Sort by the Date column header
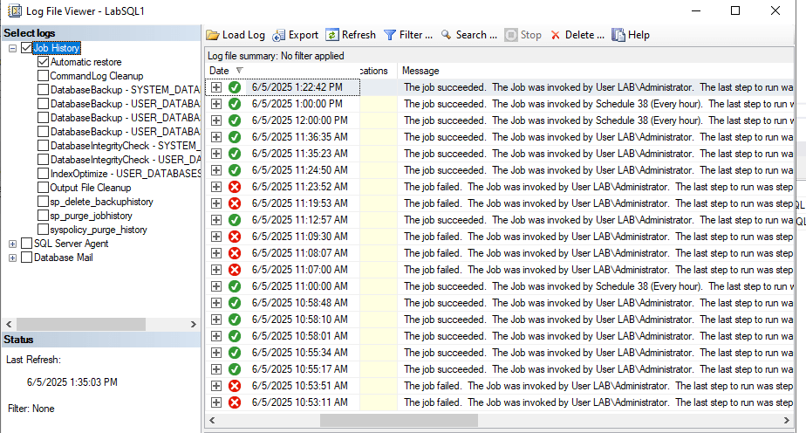The width and height of the screenshot is (806, 433). click(220, 71)
